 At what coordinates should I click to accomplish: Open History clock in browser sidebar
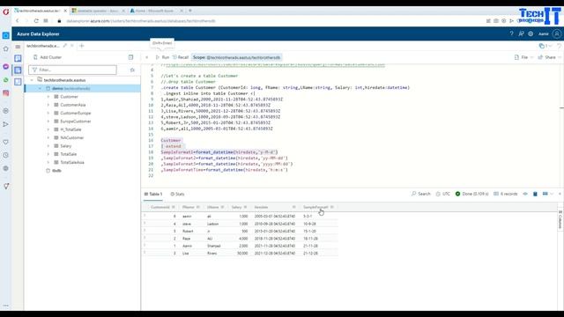pyautogui.click(x=6, y=155)
